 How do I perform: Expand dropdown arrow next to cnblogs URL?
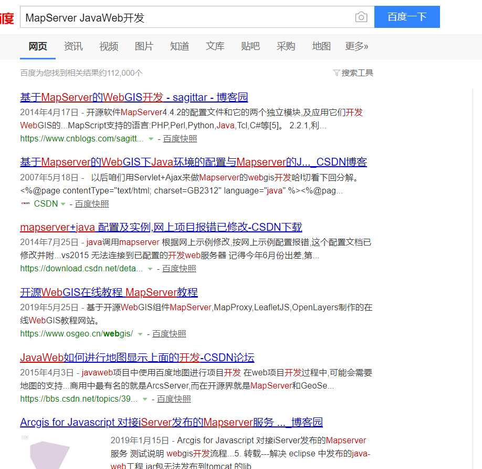coord(151,139)
